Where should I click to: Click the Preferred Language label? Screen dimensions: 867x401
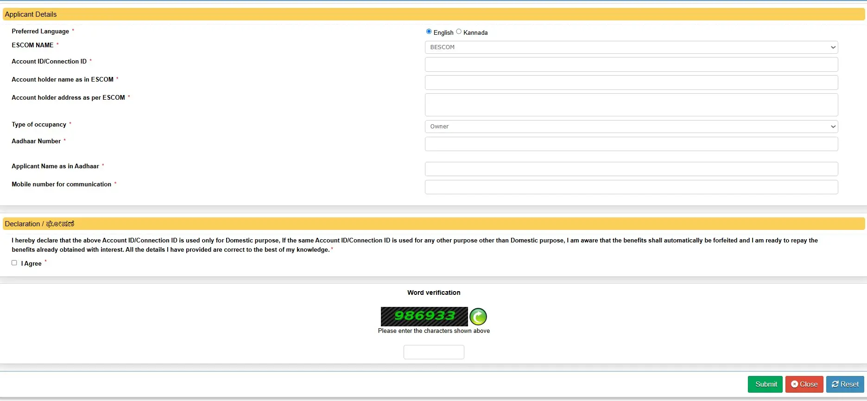[x=40, y=31]
